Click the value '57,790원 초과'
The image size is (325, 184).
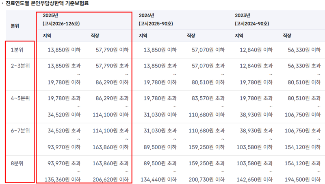112,66
